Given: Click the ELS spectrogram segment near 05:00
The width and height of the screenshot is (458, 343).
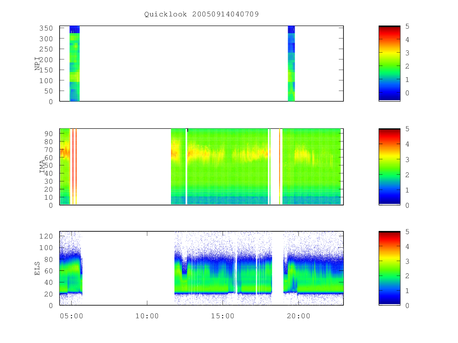Looking at the screenshot, I should click(x=71, y=268).
